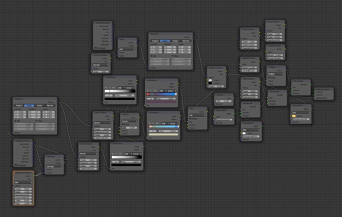Toggle Clamp checkbox in Multiply node
This screenshot has height=217, width=342.
coord(269,77)
